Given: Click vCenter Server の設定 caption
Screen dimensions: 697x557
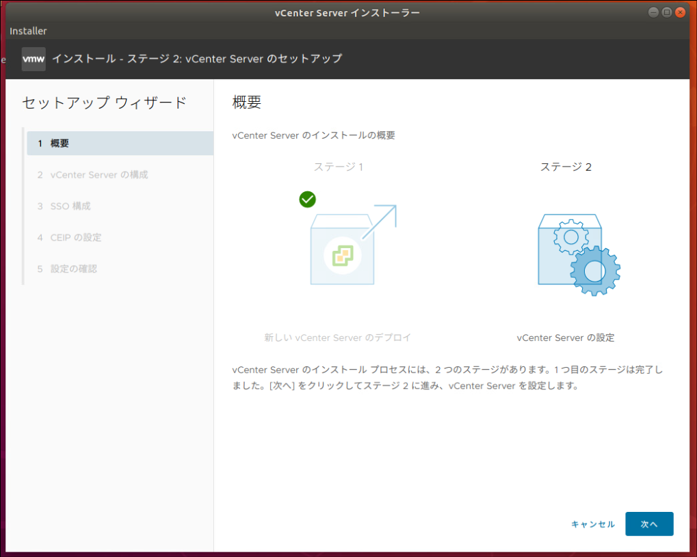Looking at the screenshot, I should click(x=566, y=338).
